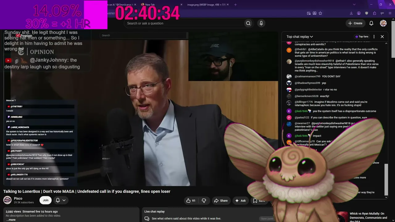Save the video to a playlist
The height and width of the screenshot is (222, 395).
[259, 200]
